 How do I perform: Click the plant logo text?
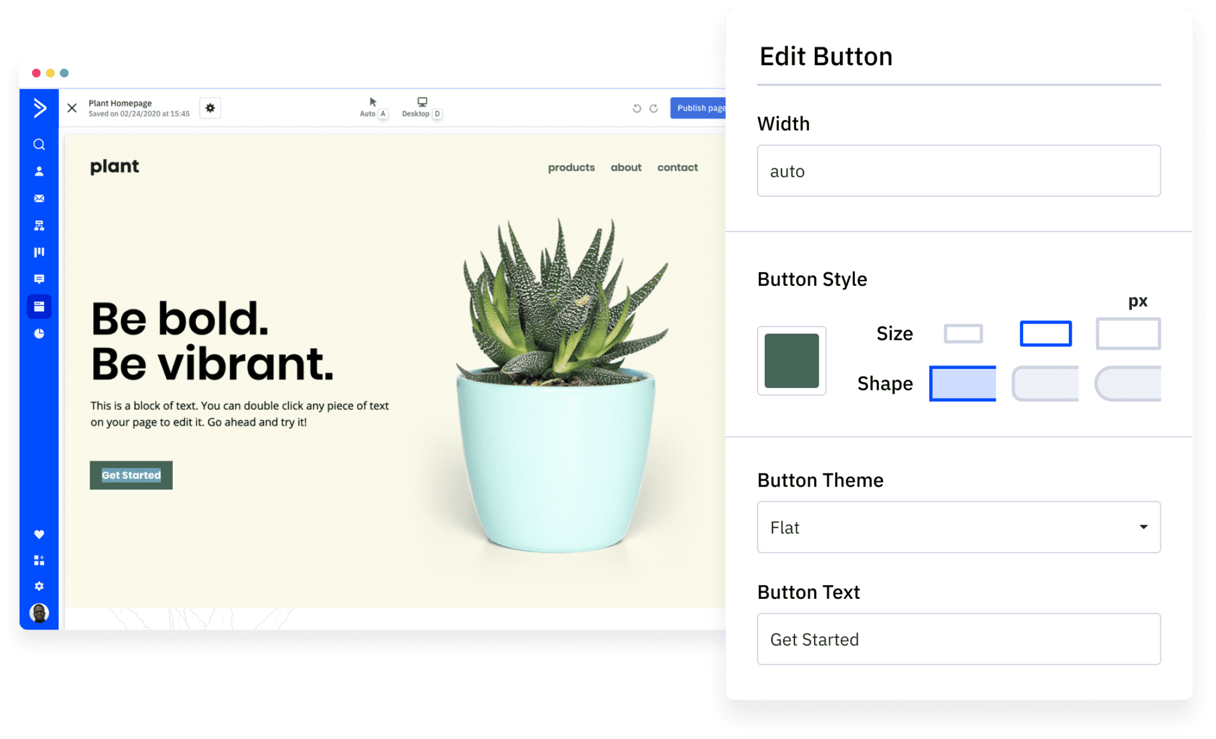tap(115, 166)
